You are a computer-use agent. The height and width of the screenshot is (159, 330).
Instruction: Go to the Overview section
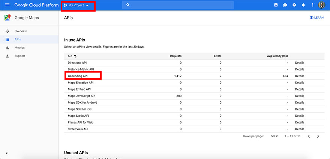[x=21, y=31]
